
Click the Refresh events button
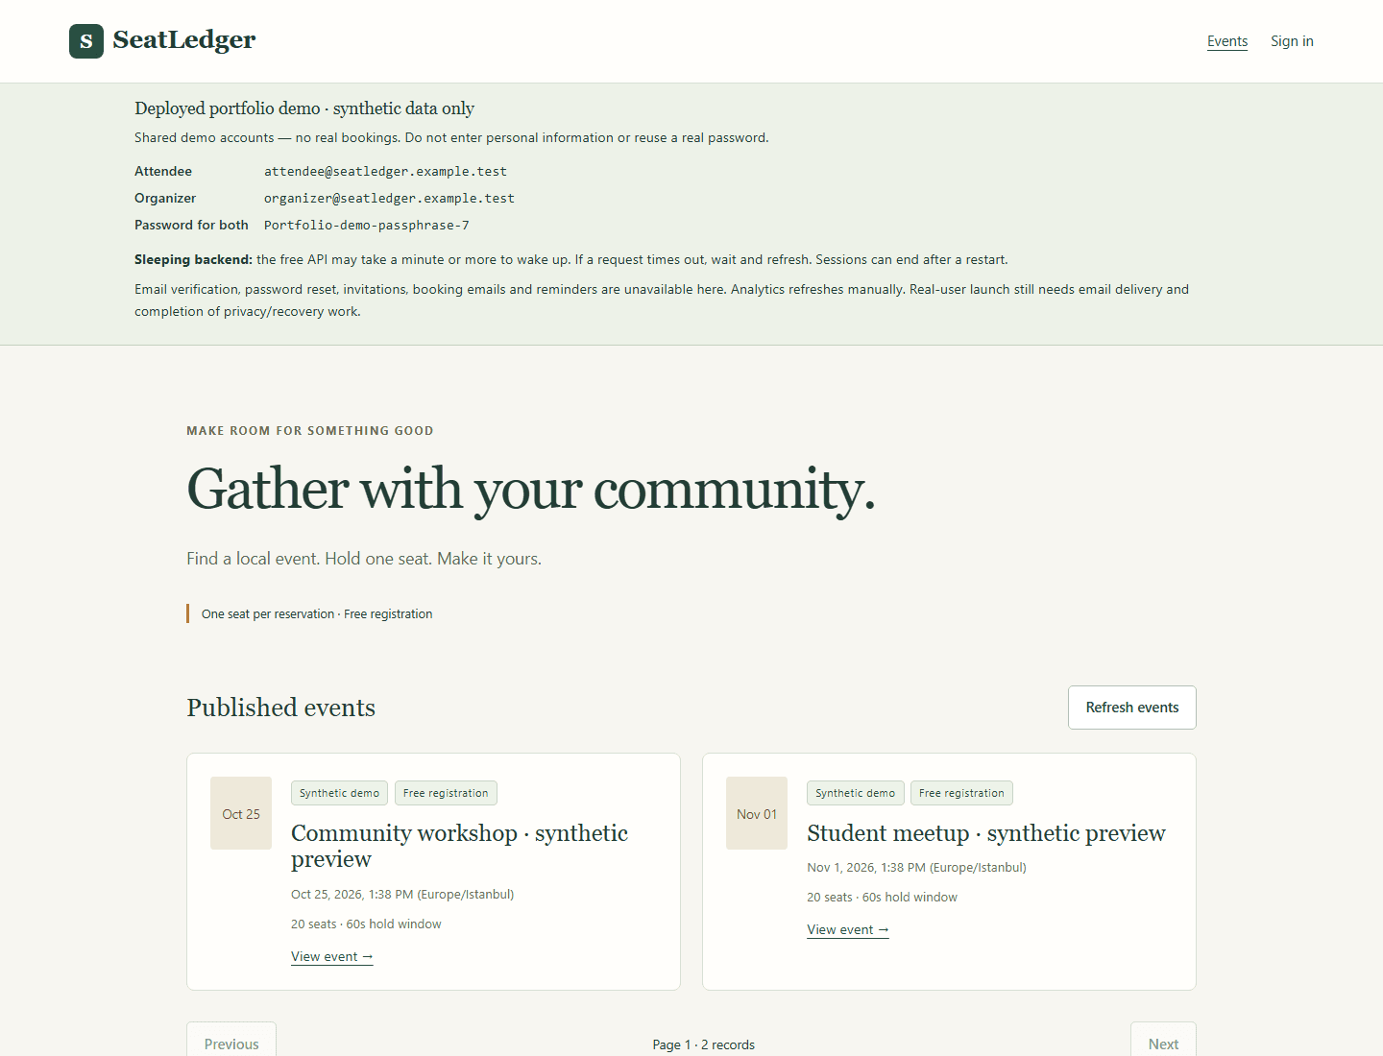(x=1132, y=708)
